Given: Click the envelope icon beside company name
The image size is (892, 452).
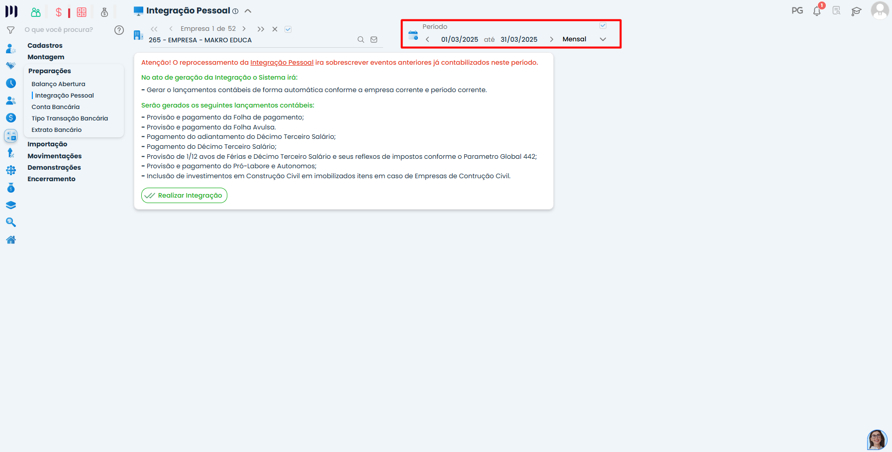Looking at the screenshot, I should tap(374, 40).
